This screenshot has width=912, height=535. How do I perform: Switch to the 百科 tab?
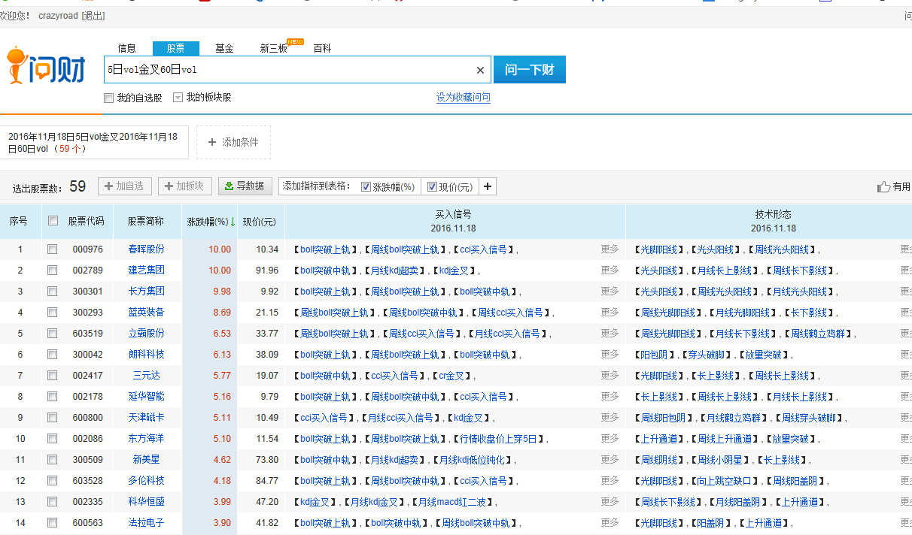click(x=322, y=48)
